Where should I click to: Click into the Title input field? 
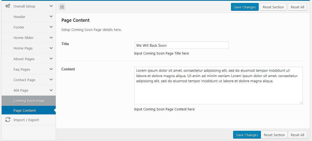[x=181, y=45]
